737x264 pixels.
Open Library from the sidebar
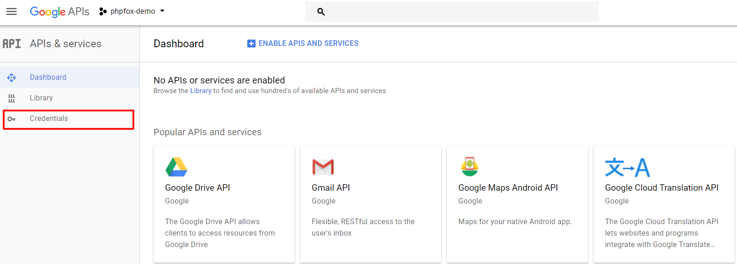[x=41, y=98]
